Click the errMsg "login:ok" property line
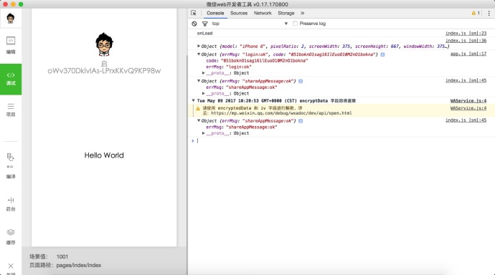495x275 pixels. 229,67
